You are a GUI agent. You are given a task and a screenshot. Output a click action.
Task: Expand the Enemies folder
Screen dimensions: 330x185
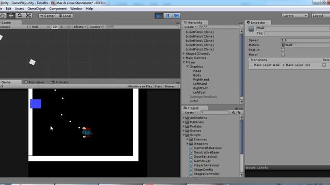(187, 139)
